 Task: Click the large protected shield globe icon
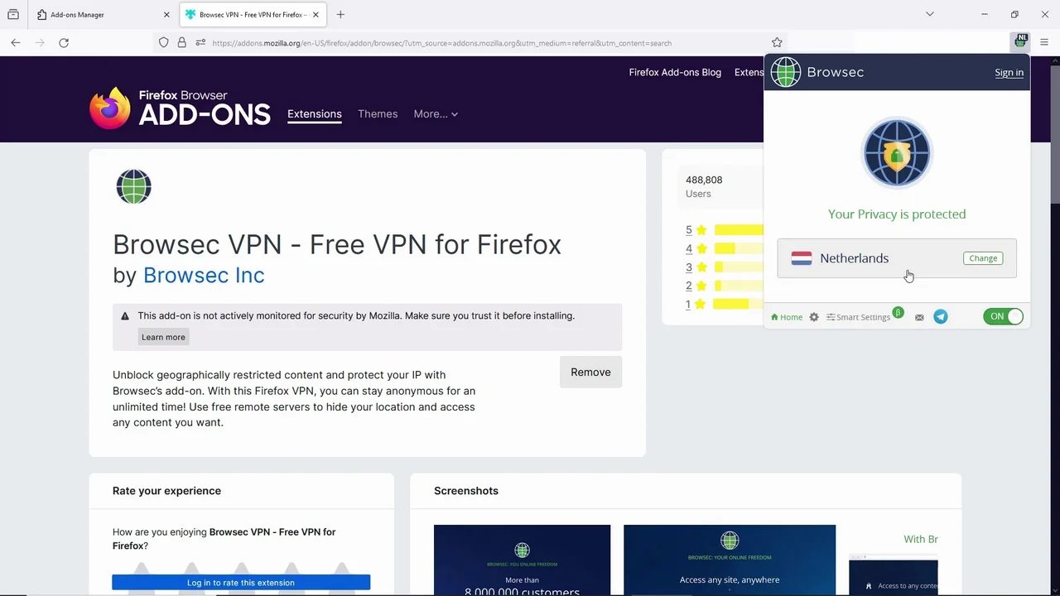click(x=897, y=153)
